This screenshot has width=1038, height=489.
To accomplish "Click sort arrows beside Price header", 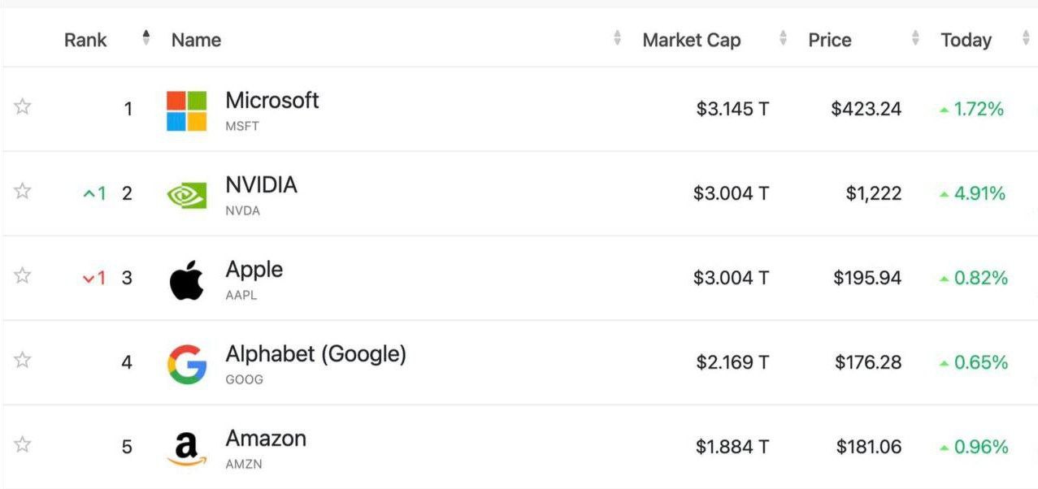I will (916, 38).
